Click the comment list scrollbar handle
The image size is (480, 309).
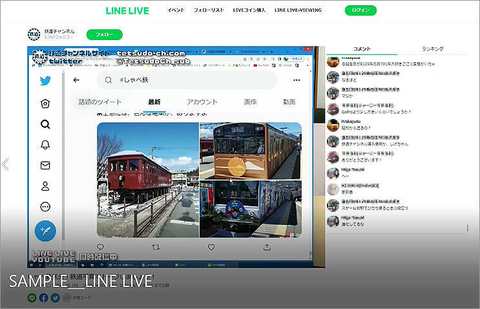pos(468,228)
